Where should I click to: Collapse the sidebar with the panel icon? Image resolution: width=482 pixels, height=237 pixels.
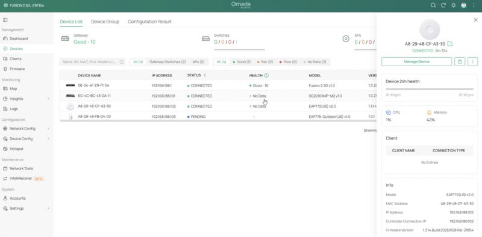pyautogui.click(x=5, y=20)
